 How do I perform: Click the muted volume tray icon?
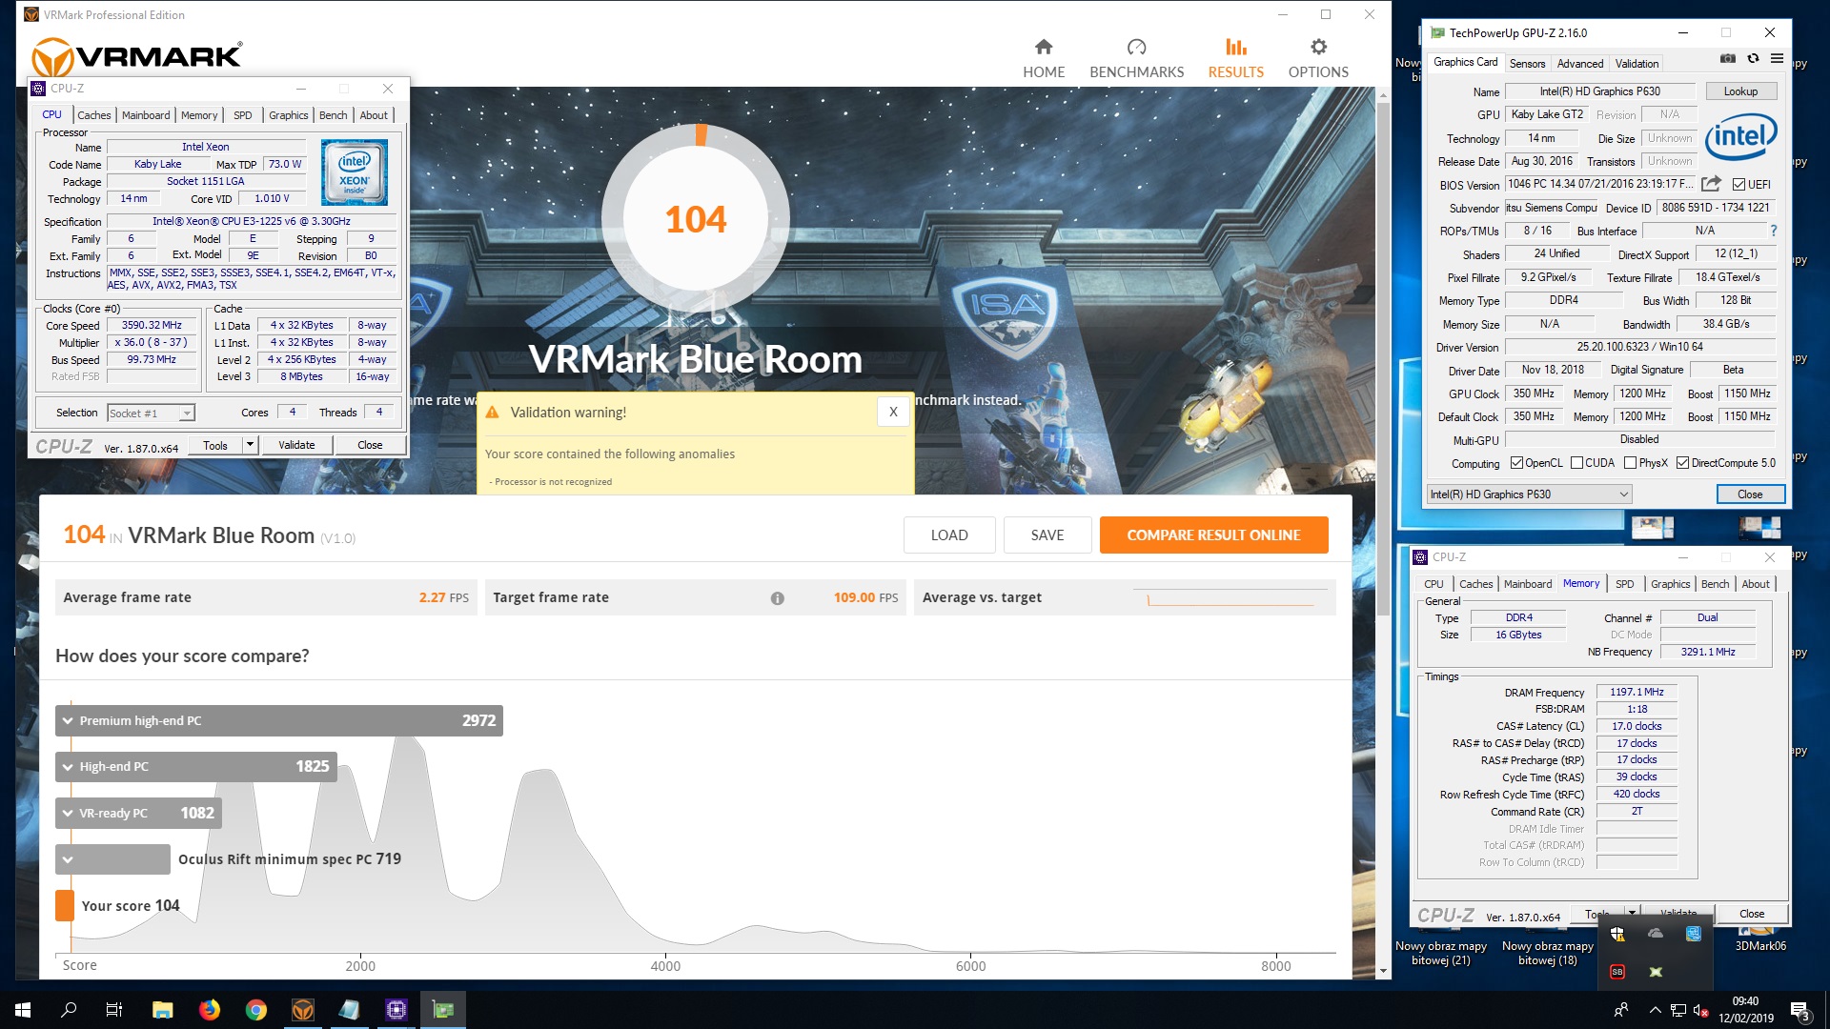click(1700, 1010)
